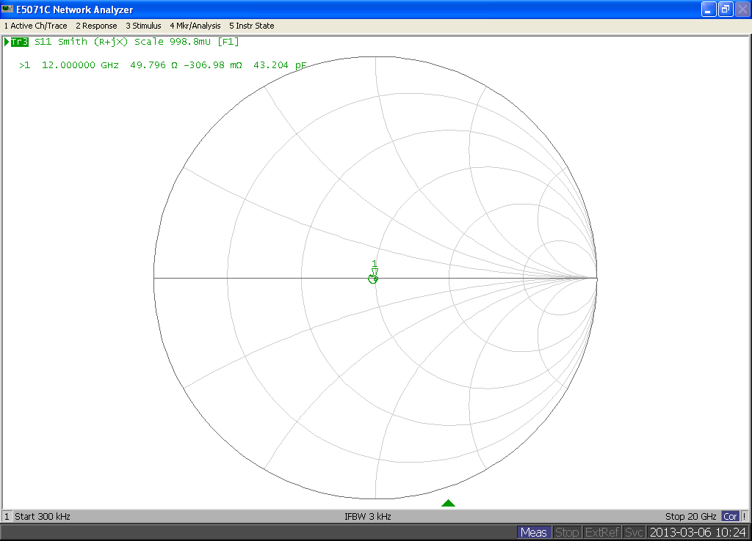Open the Instr State menu
752x541 pixels.
[252, 26]
